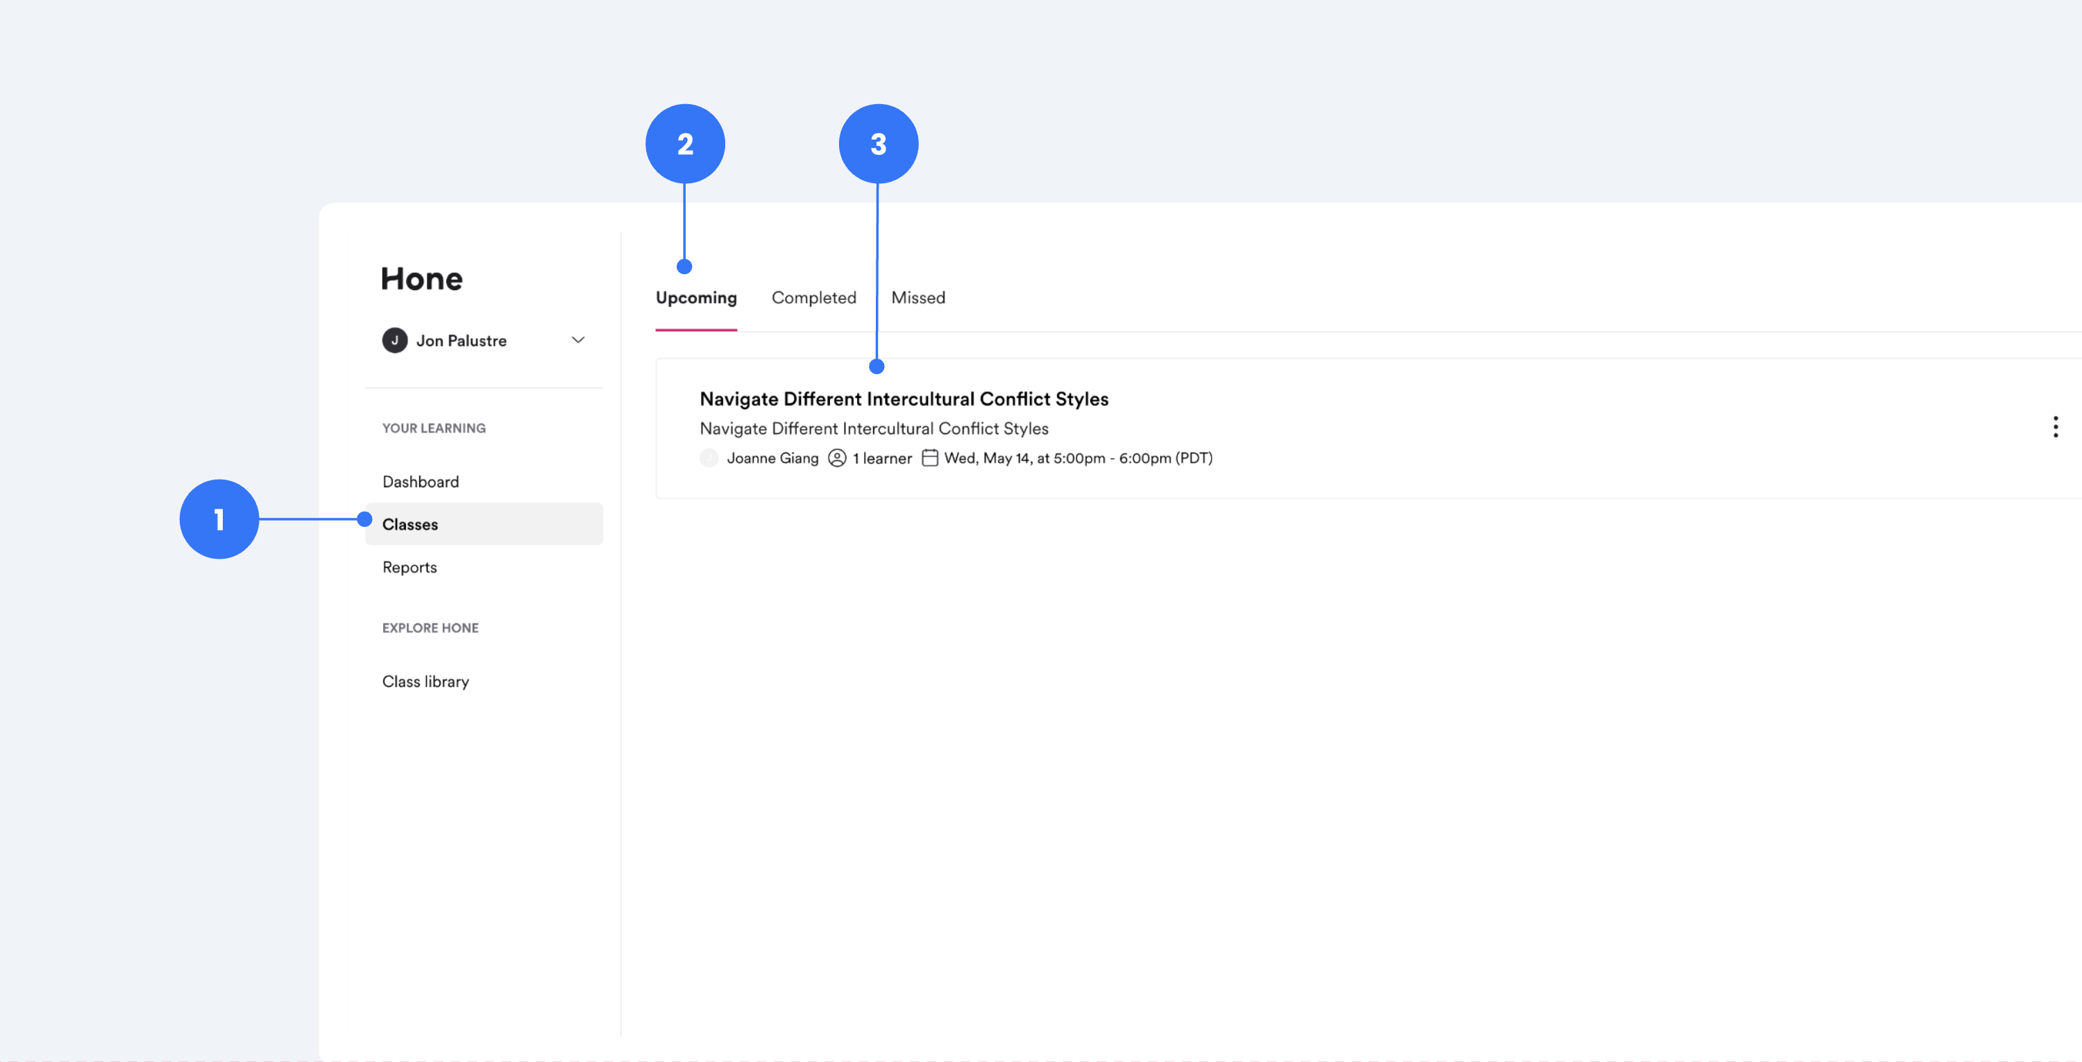Click the numbered annotation marker 1

(219, 519)
